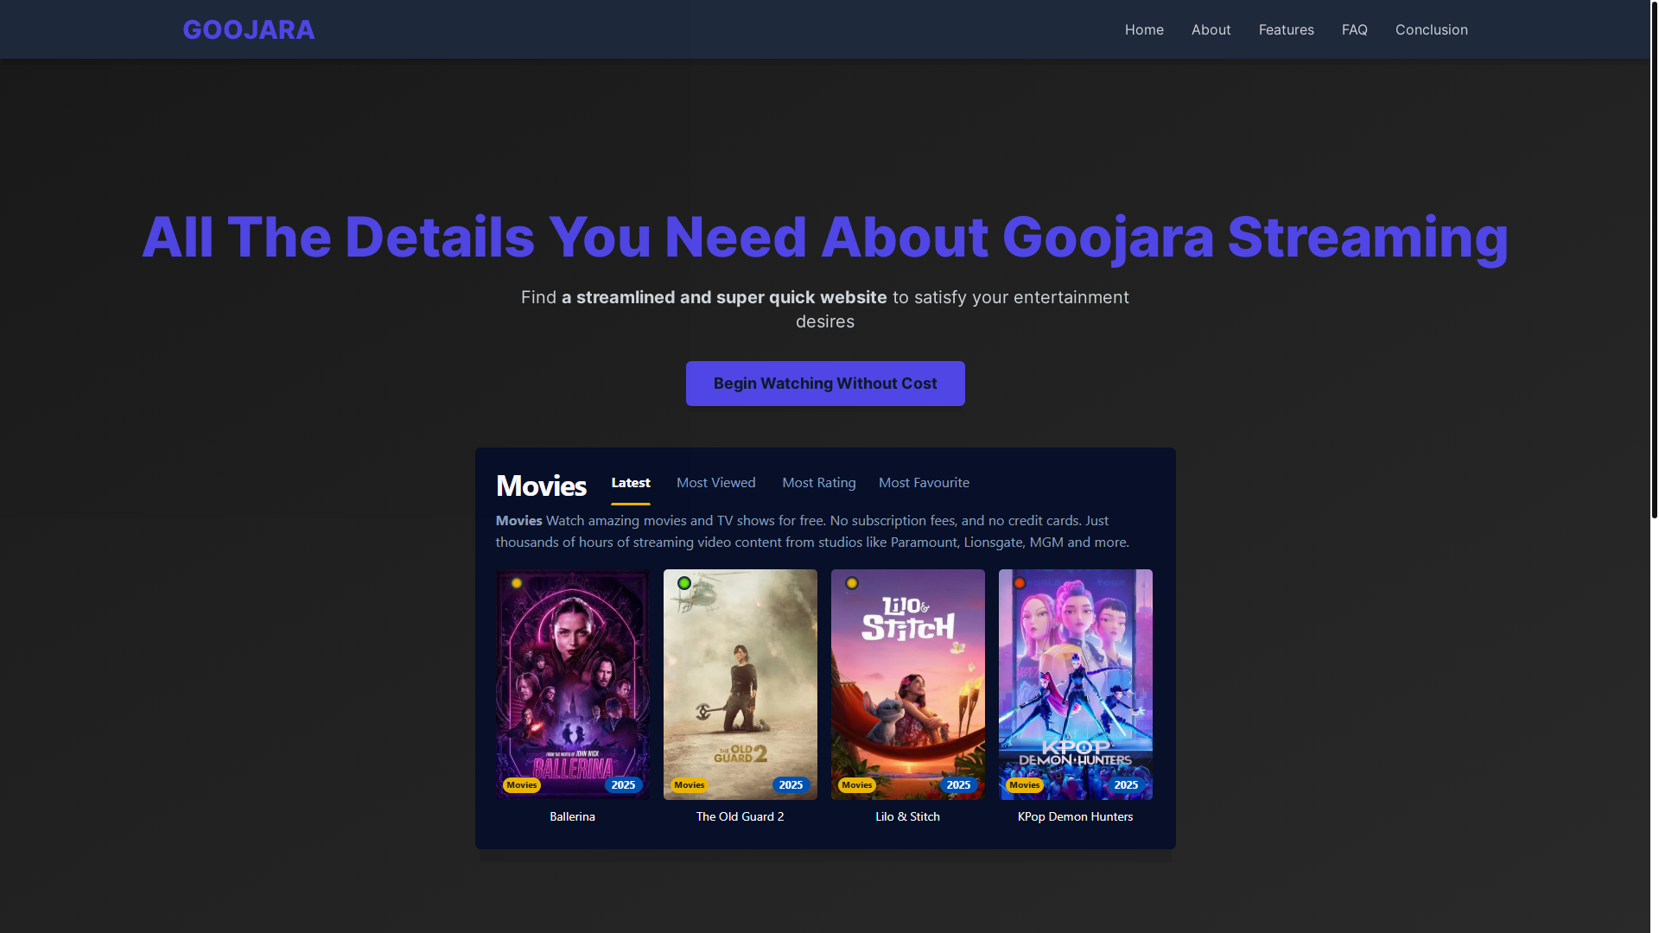Click the 2025 badge on KPop Demon Hunters
Image resolution: width=1659 pixels, height=933 pixels.
point(1126,785)
